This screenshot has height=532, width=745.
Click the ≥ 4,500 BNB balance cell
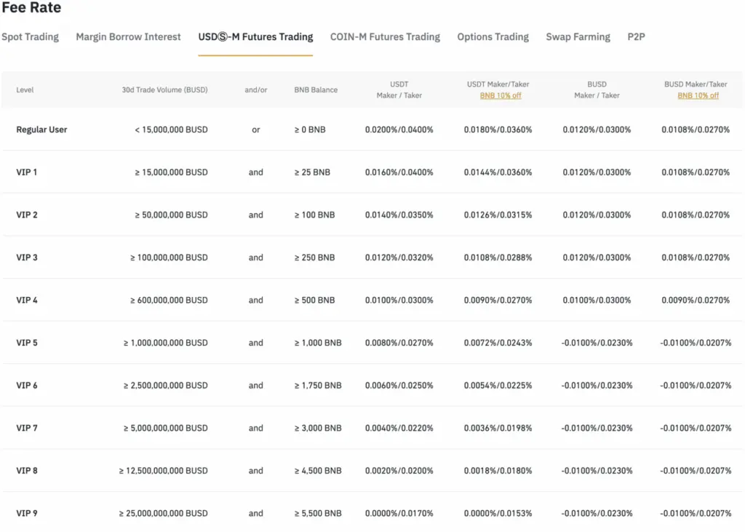click(x=318, y=471)
